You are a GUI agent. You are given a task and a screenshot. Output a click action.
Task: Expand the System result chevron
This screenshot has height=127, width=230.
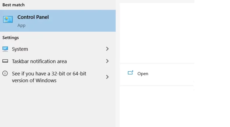click(107, 49)
